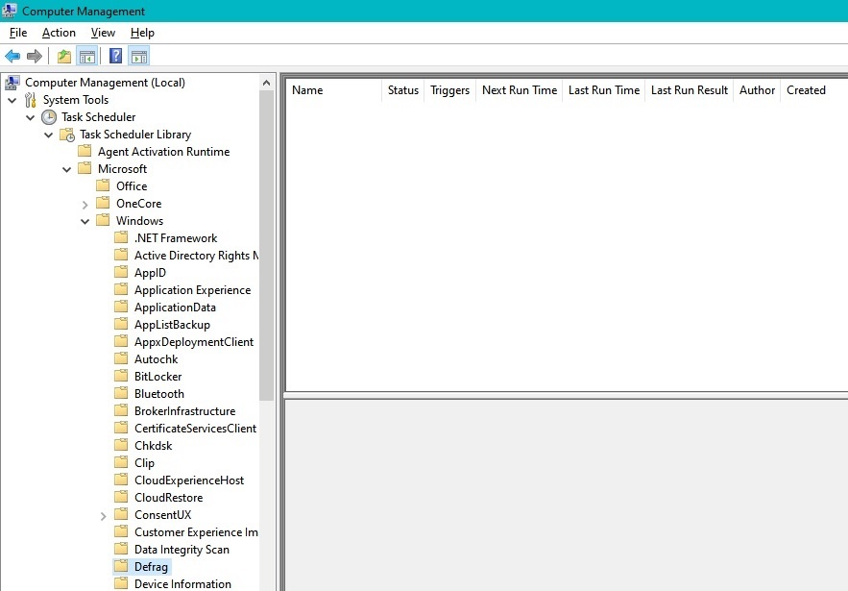848x591 pixels.
Task: Click the tree pane scroll up arrow
Action: pyautogui.click(x=266, y=83)
